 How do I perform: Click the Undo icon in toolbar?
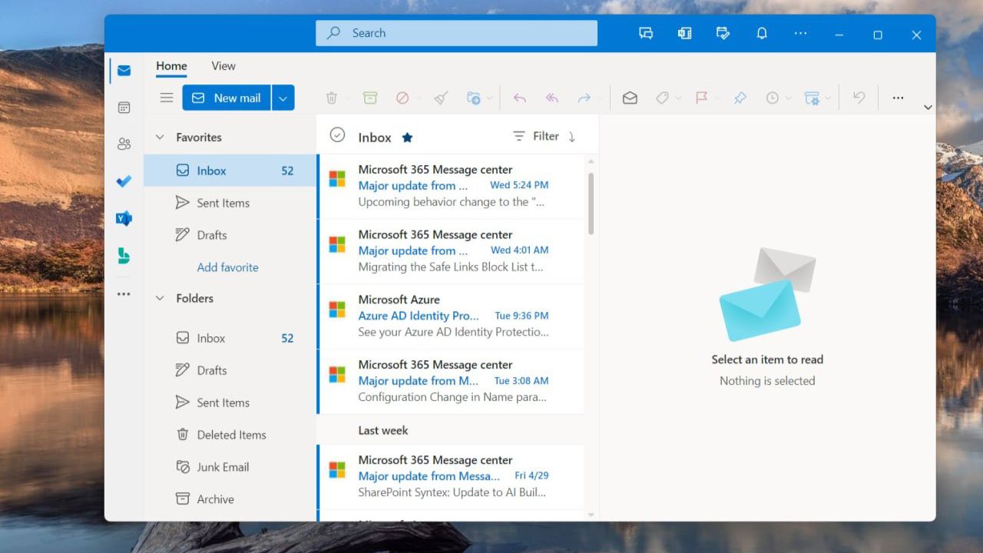[x=859, y=98]
